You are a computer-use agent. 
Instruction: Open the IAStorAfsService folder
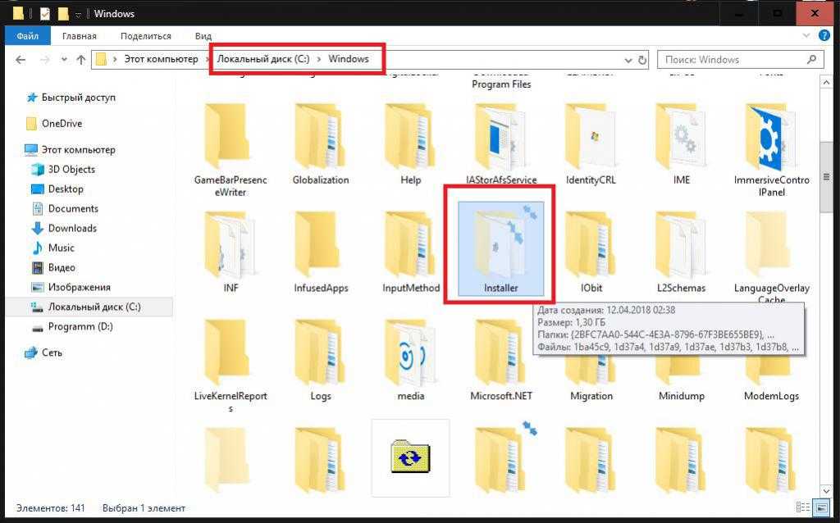click(x=501, y=144)
